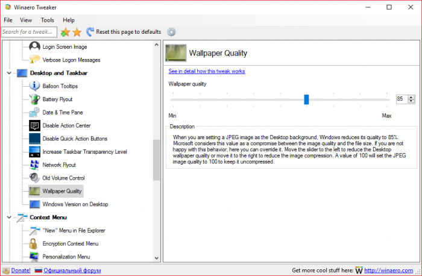Viewport: 422px width, 276px height.
Task: Select Personalization Menu item
Action: click(x=66, y=257)
